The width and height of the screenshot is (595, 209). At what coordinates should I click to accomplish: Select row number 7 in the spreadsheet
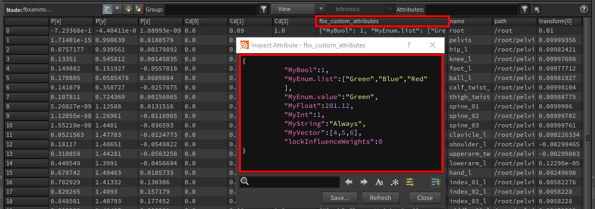tap(27, 97)
